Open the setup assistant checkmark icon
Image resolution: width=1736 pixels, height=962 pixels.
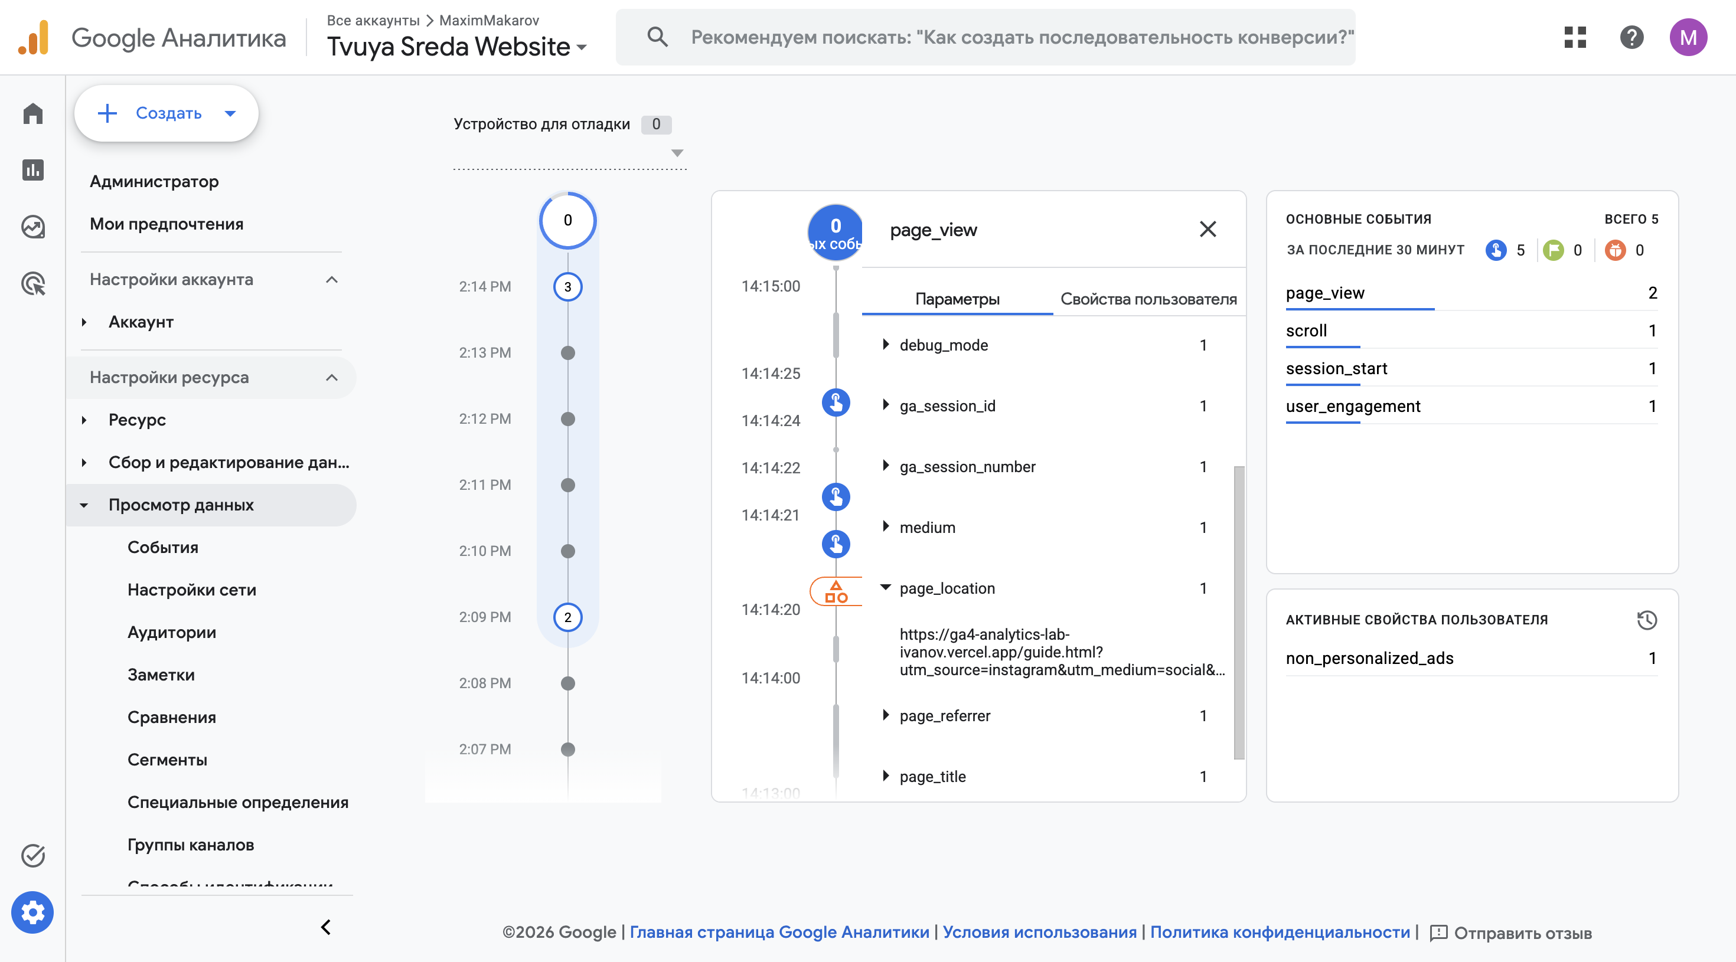click(32, 856)
